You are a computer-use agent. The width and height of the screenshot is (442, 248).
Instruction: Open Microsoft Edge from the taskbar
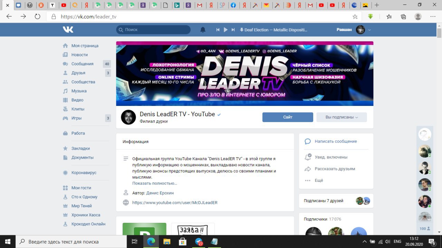pos(151,241)
